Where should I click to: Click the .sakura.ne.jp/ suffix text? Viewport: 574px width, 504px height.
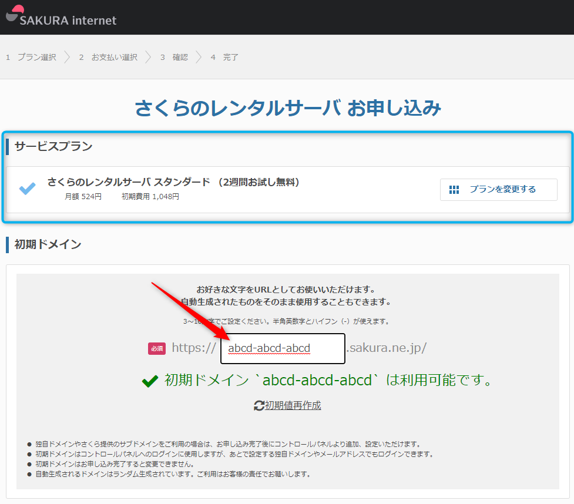click(x=387, y=348)
